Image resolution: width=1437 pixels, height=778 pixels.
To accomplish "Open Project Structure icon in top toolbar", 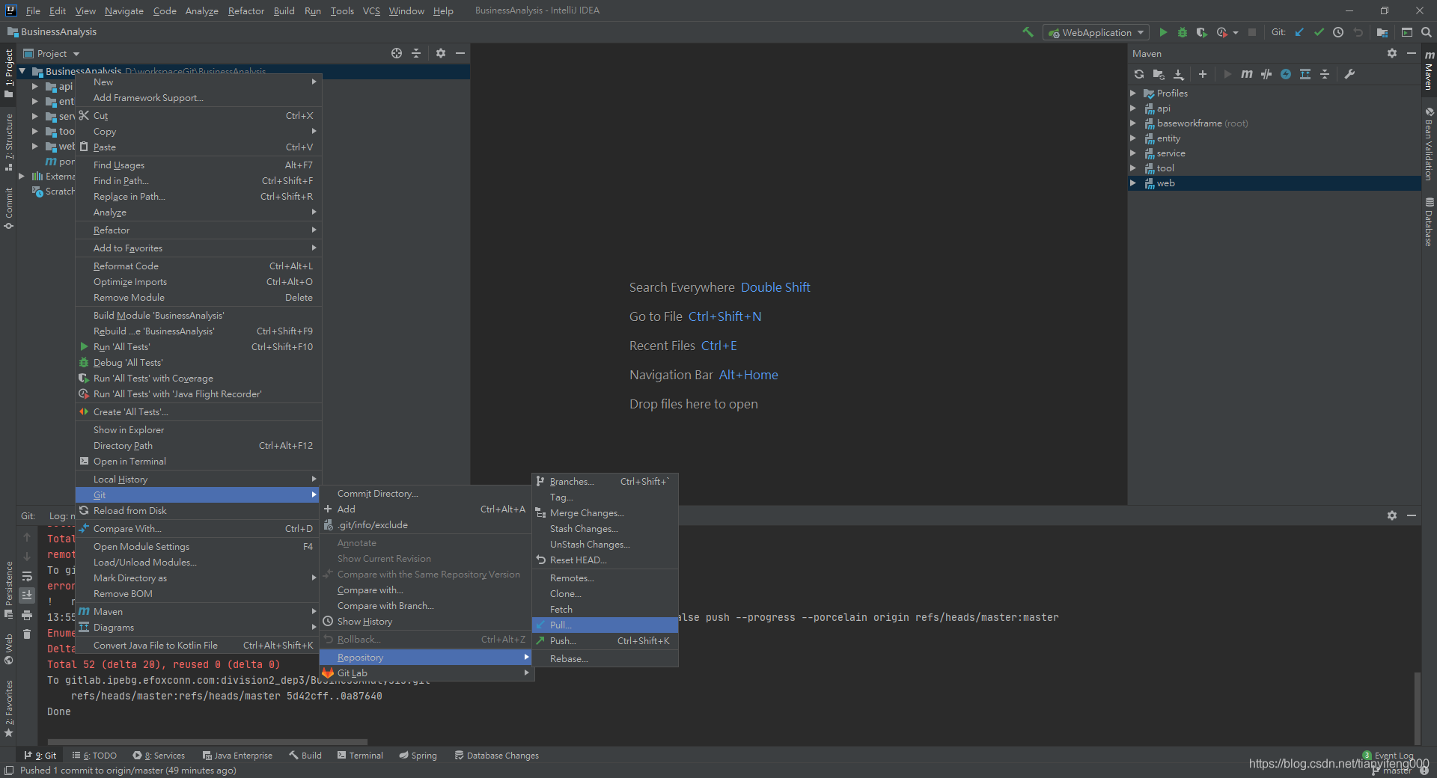I will pos(1382,32).
